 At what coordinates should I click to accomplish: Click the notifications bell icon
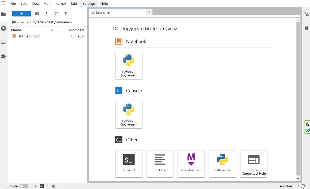click(304, 186)
